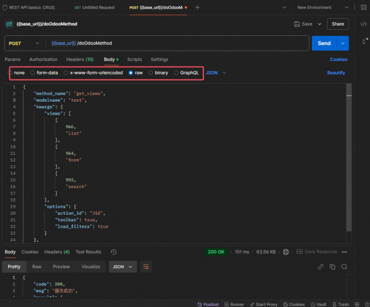Open the Save options dropdown arrow

[319, 24]
